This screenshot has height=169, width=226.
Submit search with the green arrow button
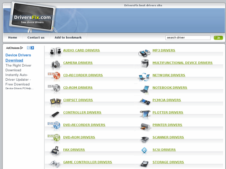tap(218, 38)
